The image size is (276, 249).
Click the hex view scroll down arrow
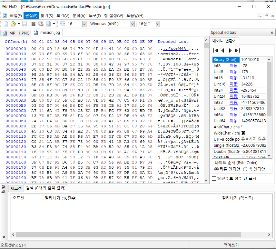[206, 181]
